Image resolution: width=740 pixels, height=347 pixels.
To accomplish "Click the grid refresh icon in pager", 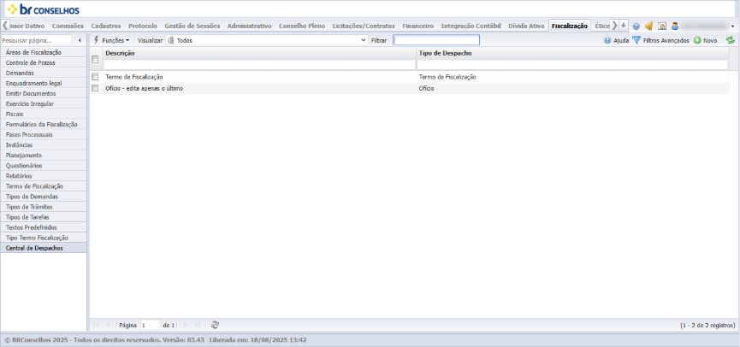I will pyautogui.click(x=216, y=325).
